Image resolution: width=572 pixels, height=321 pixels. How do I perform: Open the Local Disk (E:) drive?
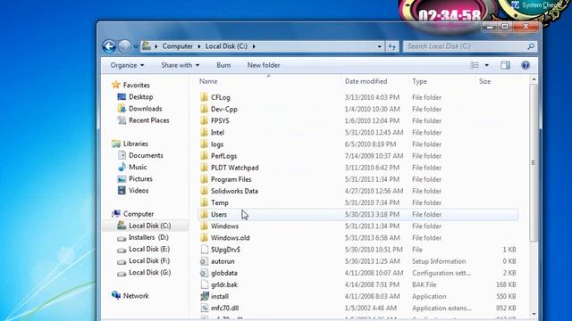[149, 249]
